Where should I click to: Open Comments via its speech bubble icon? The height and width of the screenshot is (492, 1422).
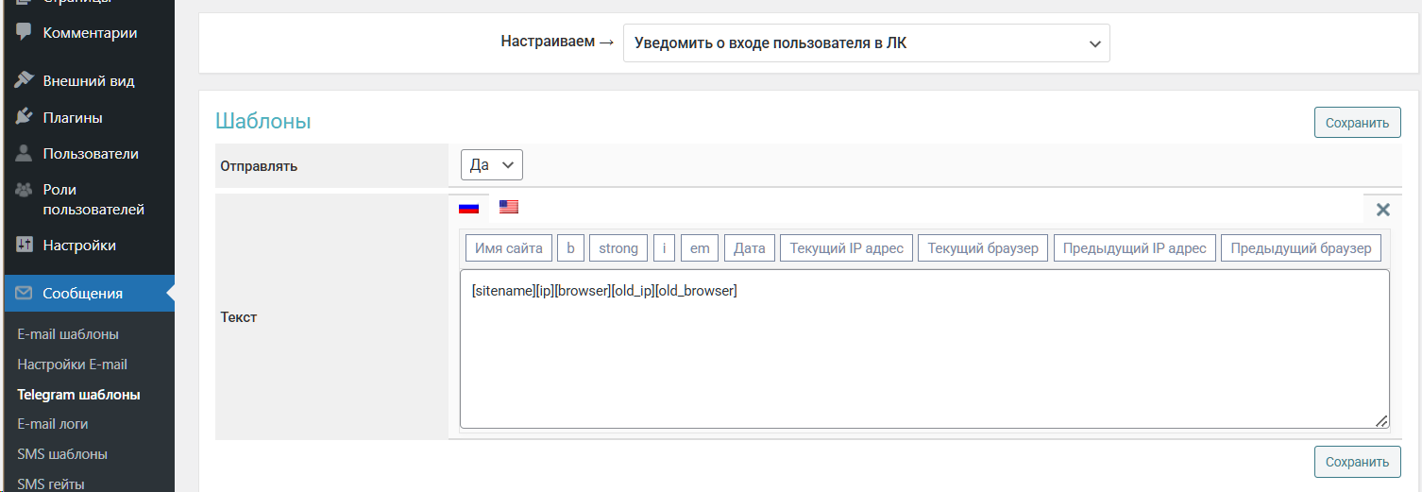pyautogui.click(x=25, y=32)
